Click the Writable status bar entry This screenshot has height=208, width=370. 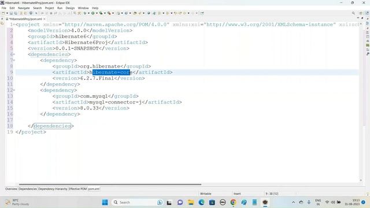(x=206, y=194)
